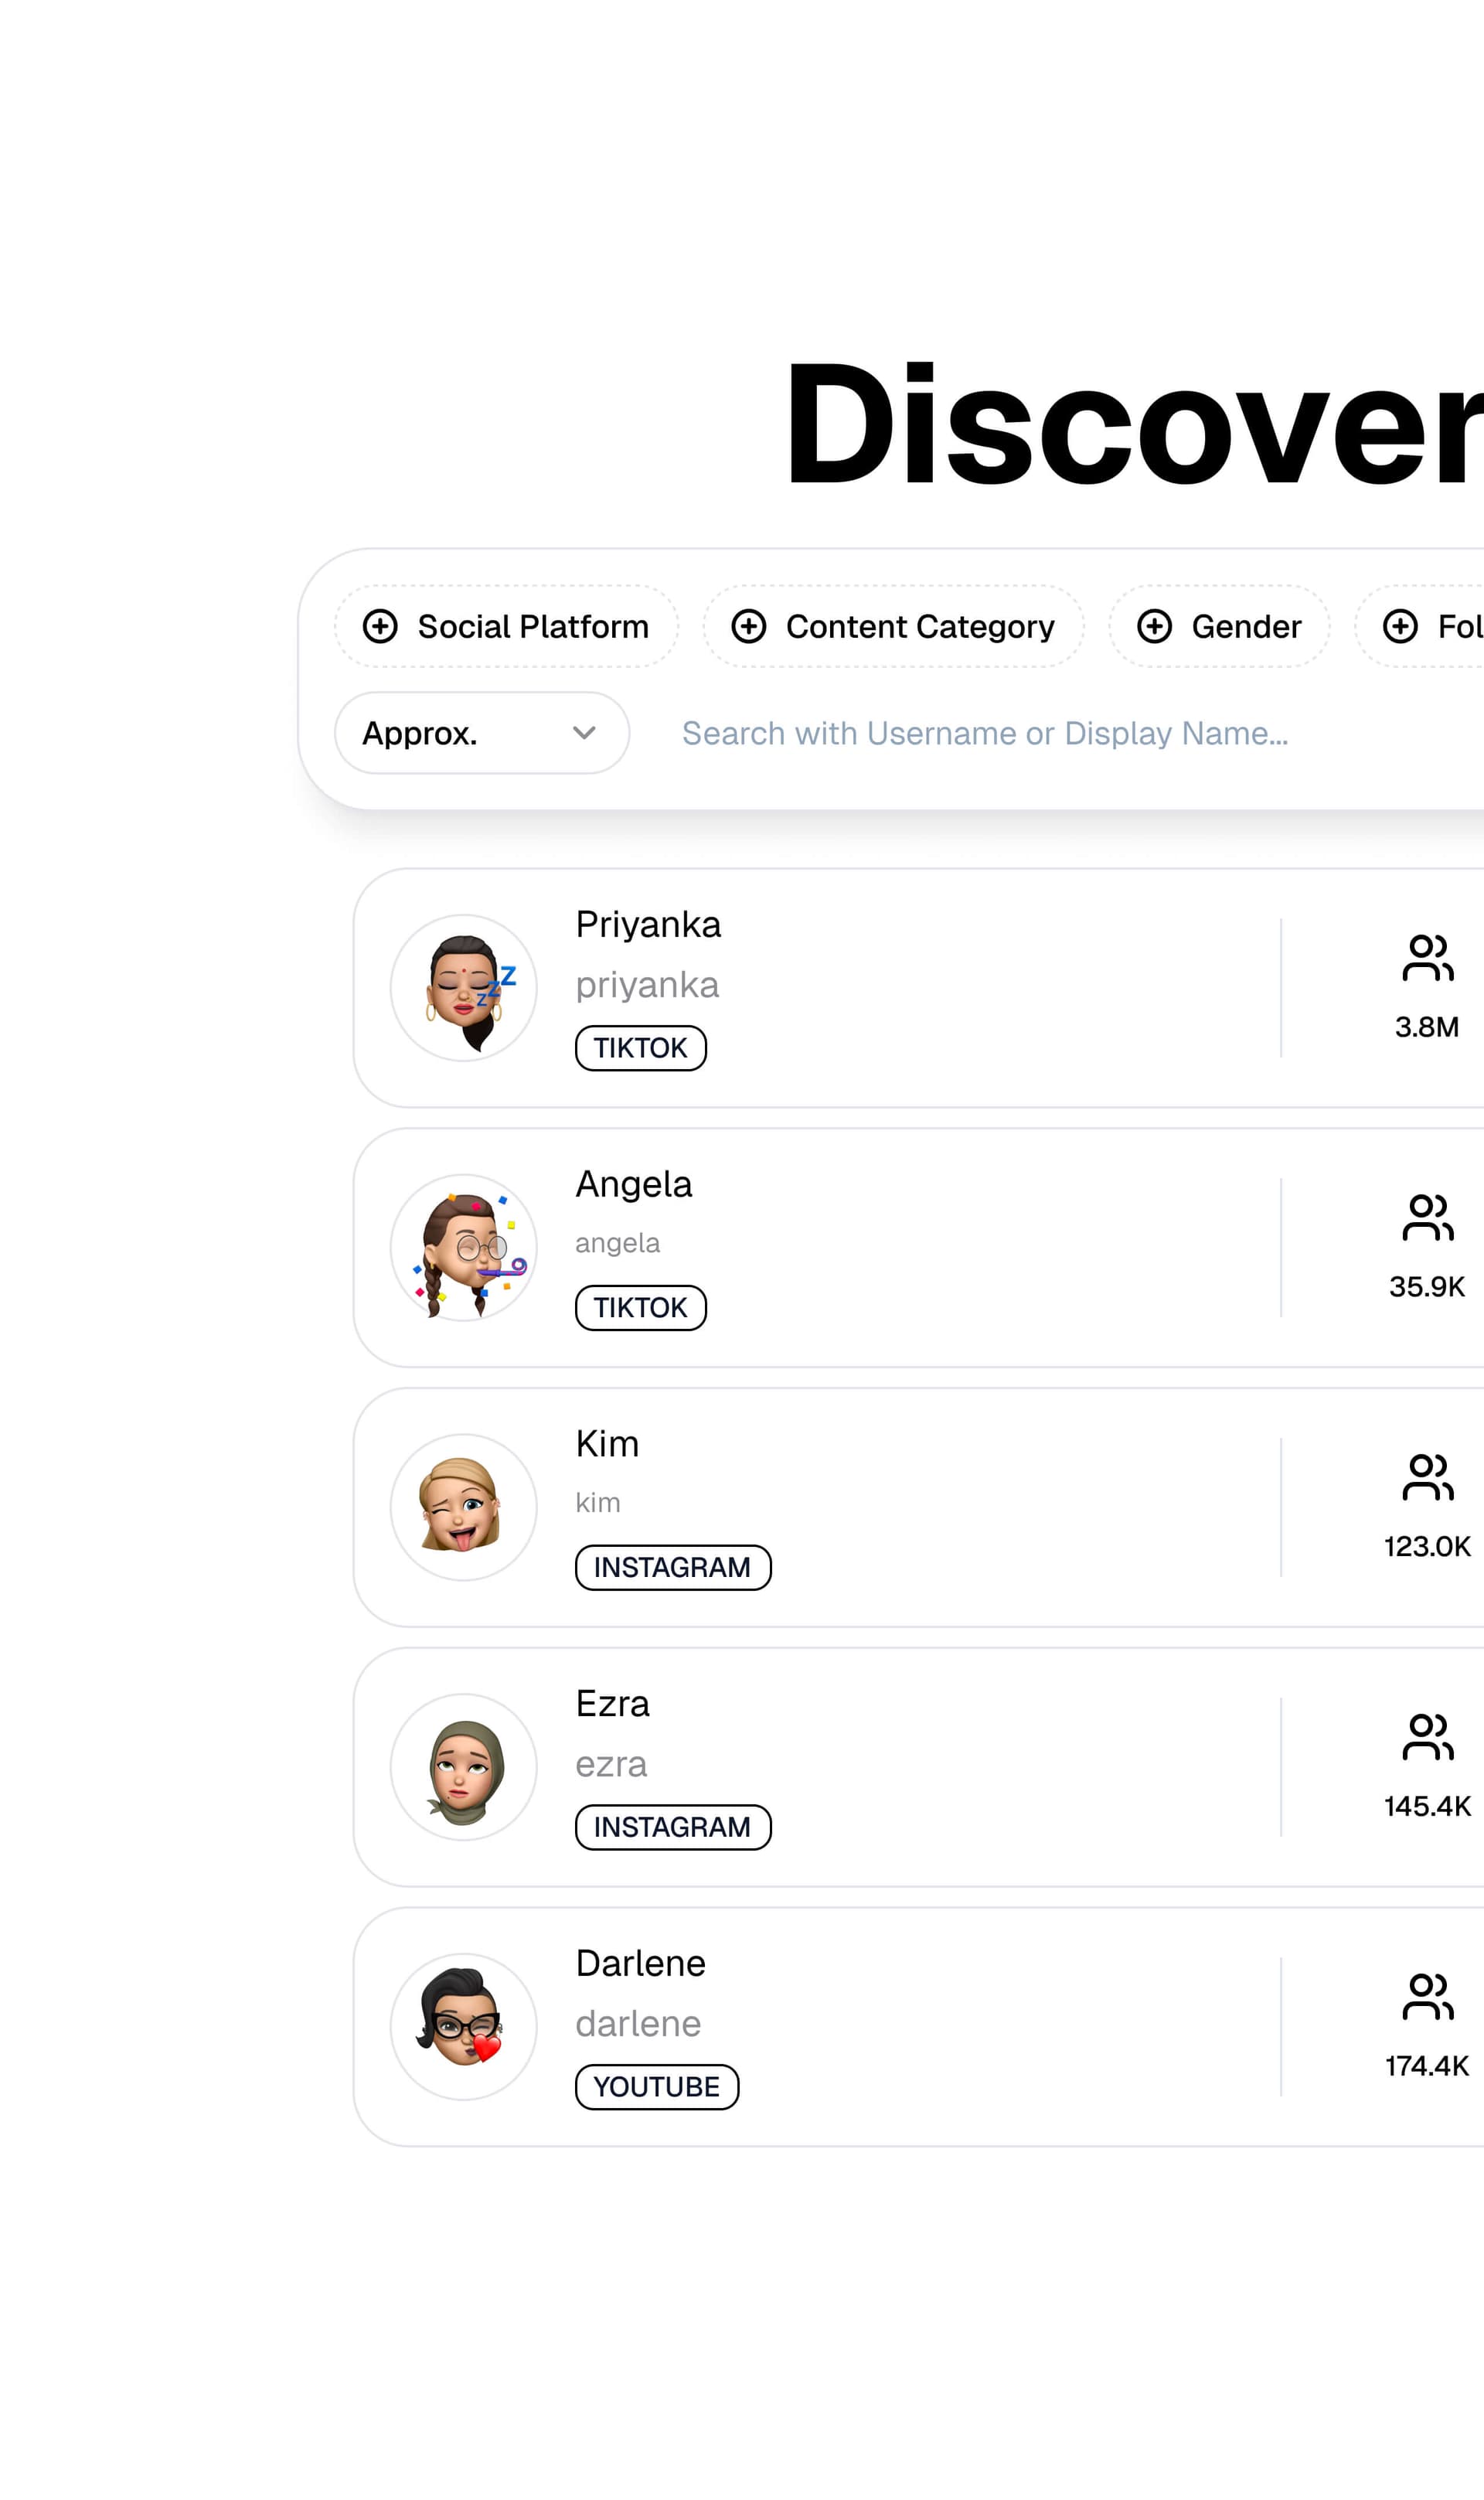
Task: Click the username angela
Action: click(x=618, y=1244)
